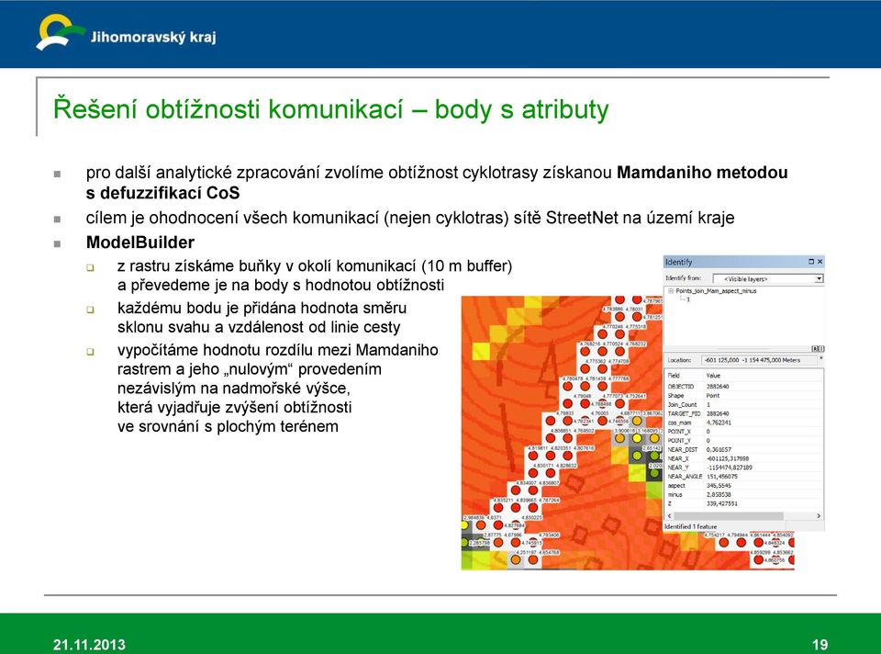881x654 pixels.
Task: Select the POINT_Y row
Action: (x=744, y=440)
